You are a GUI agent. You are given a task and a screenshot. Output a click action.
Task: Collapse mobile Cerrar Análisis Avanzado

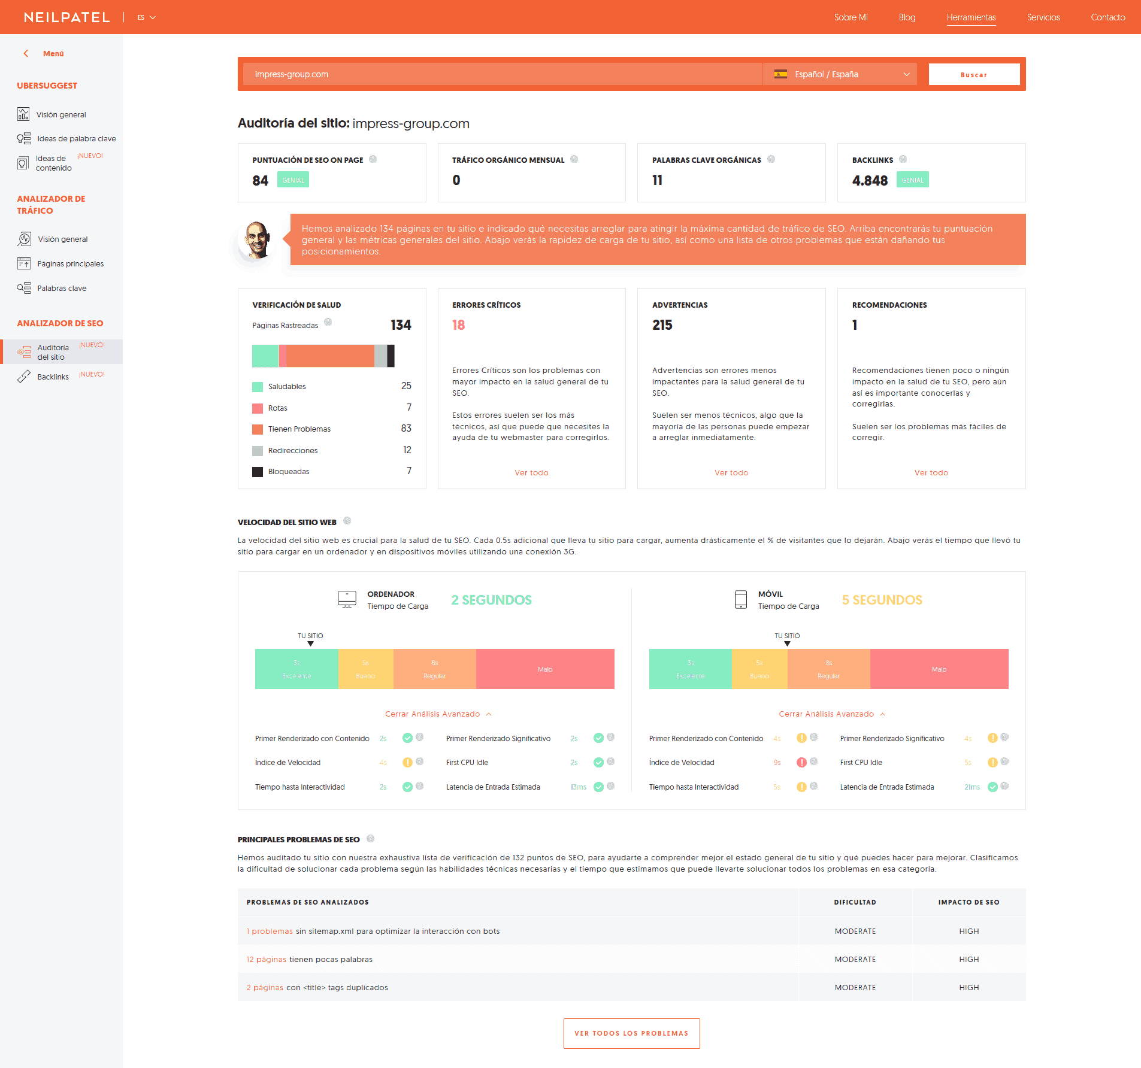(832, 714)
